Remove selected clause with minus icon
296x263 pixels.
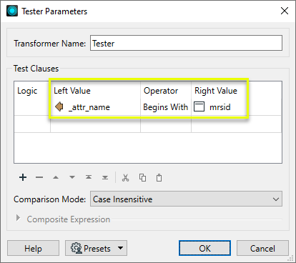[x=39, y=177]
